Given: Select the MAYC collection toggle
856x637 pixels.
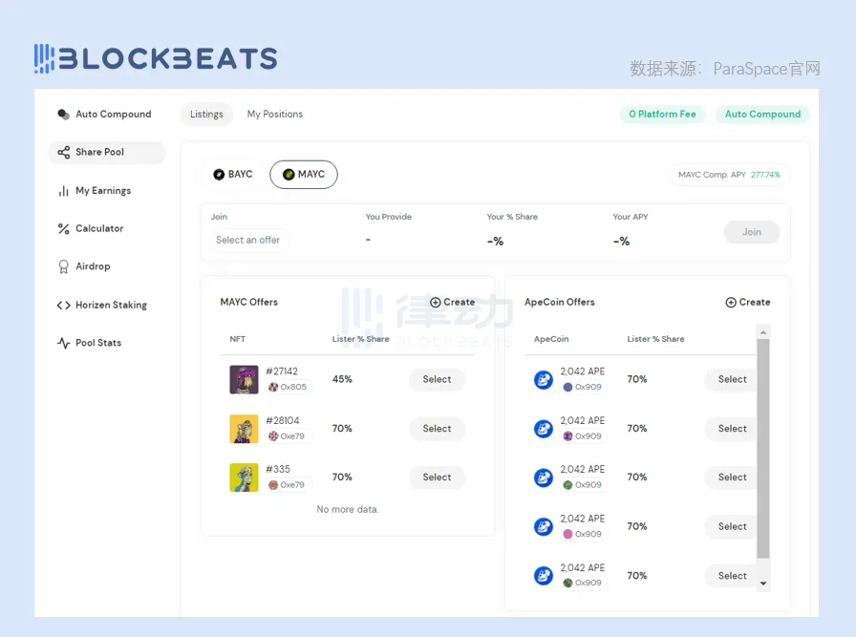Looking at the screenshot, I should click(x=303, y=175).
